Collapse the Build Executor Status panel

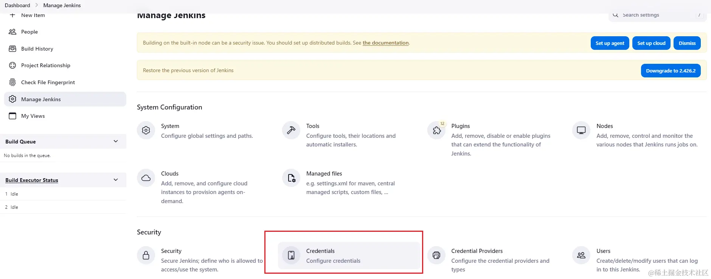click(x=116, y=180)
